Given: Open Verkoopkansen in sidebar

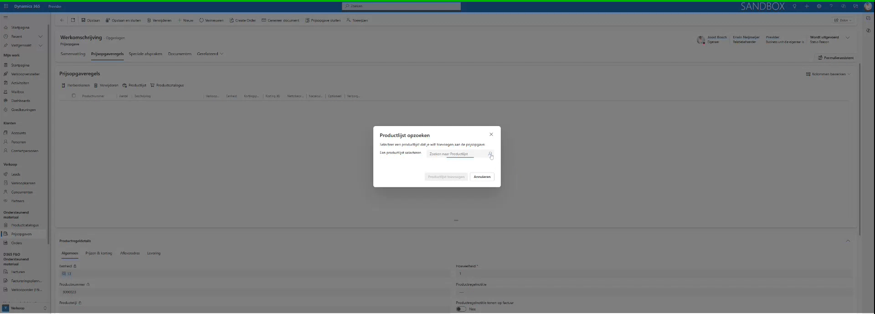Looking at the screenshot, I should pos(23,183).
